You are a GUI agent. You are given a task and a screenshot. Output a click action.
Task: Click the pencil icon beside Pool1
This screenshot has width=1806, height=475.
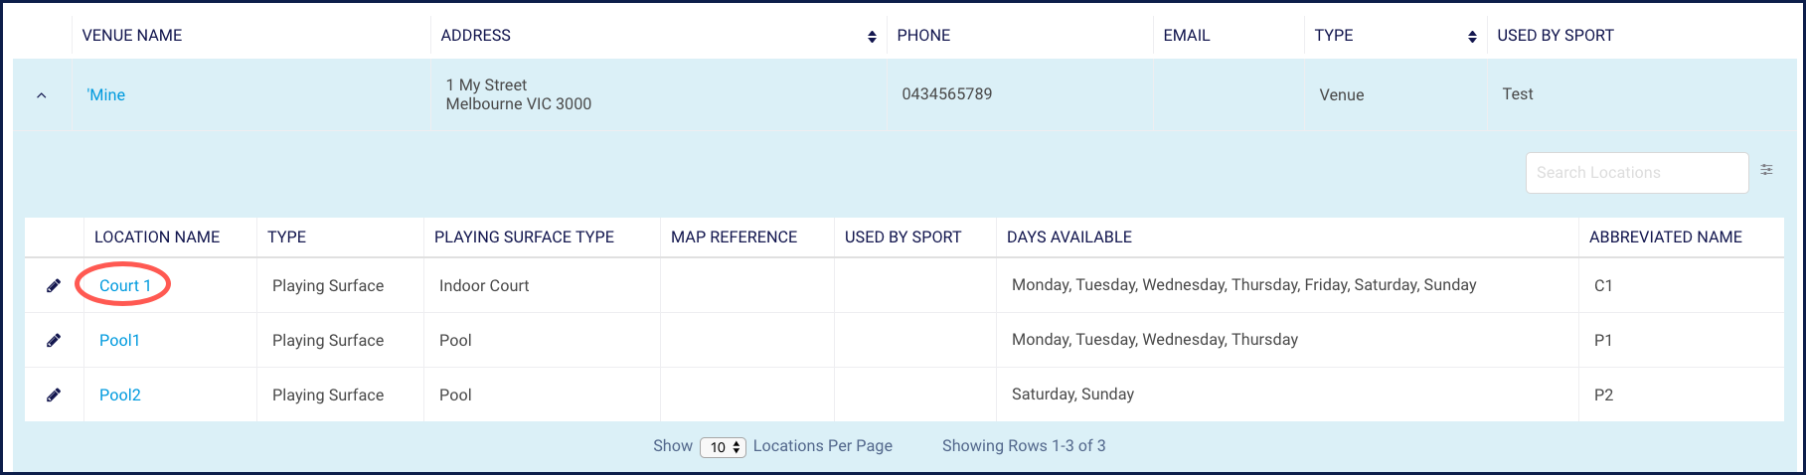point(54,341)
